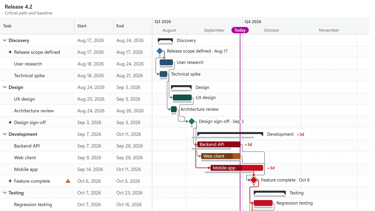
Task: Click the Technical spike end date Aug 21, 2026
Action: tap(130, 76)
